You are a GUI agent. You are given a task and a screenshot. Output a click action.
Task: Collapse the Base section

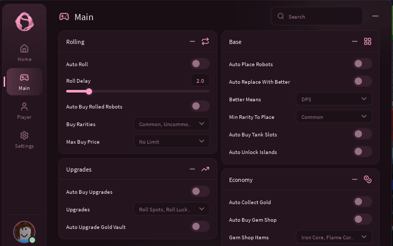point(355,41)
